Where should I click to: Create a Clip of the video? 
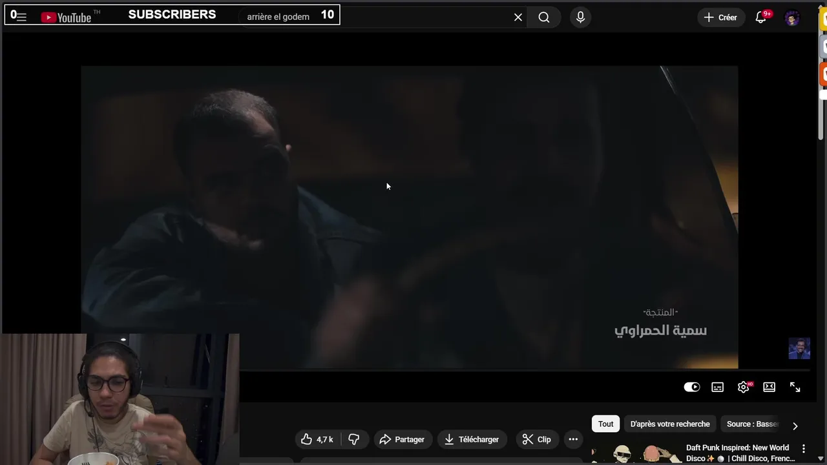537,439
